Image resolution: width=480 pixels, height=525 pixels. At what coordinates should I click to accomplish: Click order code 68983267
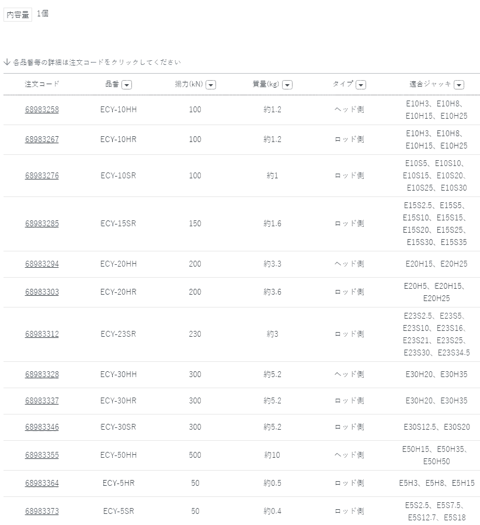(42, 140)
